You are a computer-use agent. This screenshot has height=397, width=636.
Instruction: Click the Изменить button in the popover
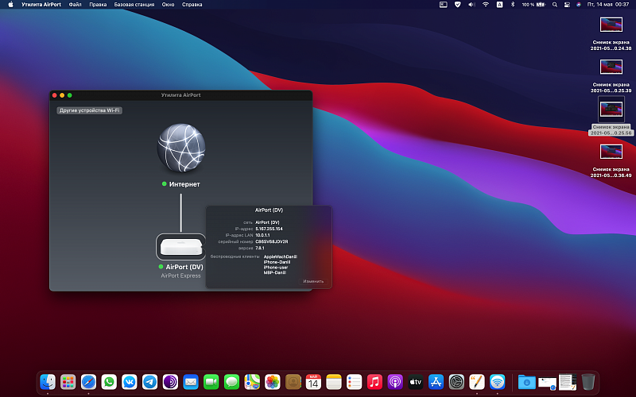313,281
